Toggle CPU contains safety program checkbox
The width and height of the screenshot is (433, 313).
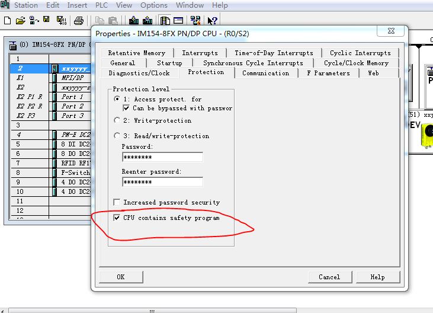pyautogui.click(x=117, y=218)
